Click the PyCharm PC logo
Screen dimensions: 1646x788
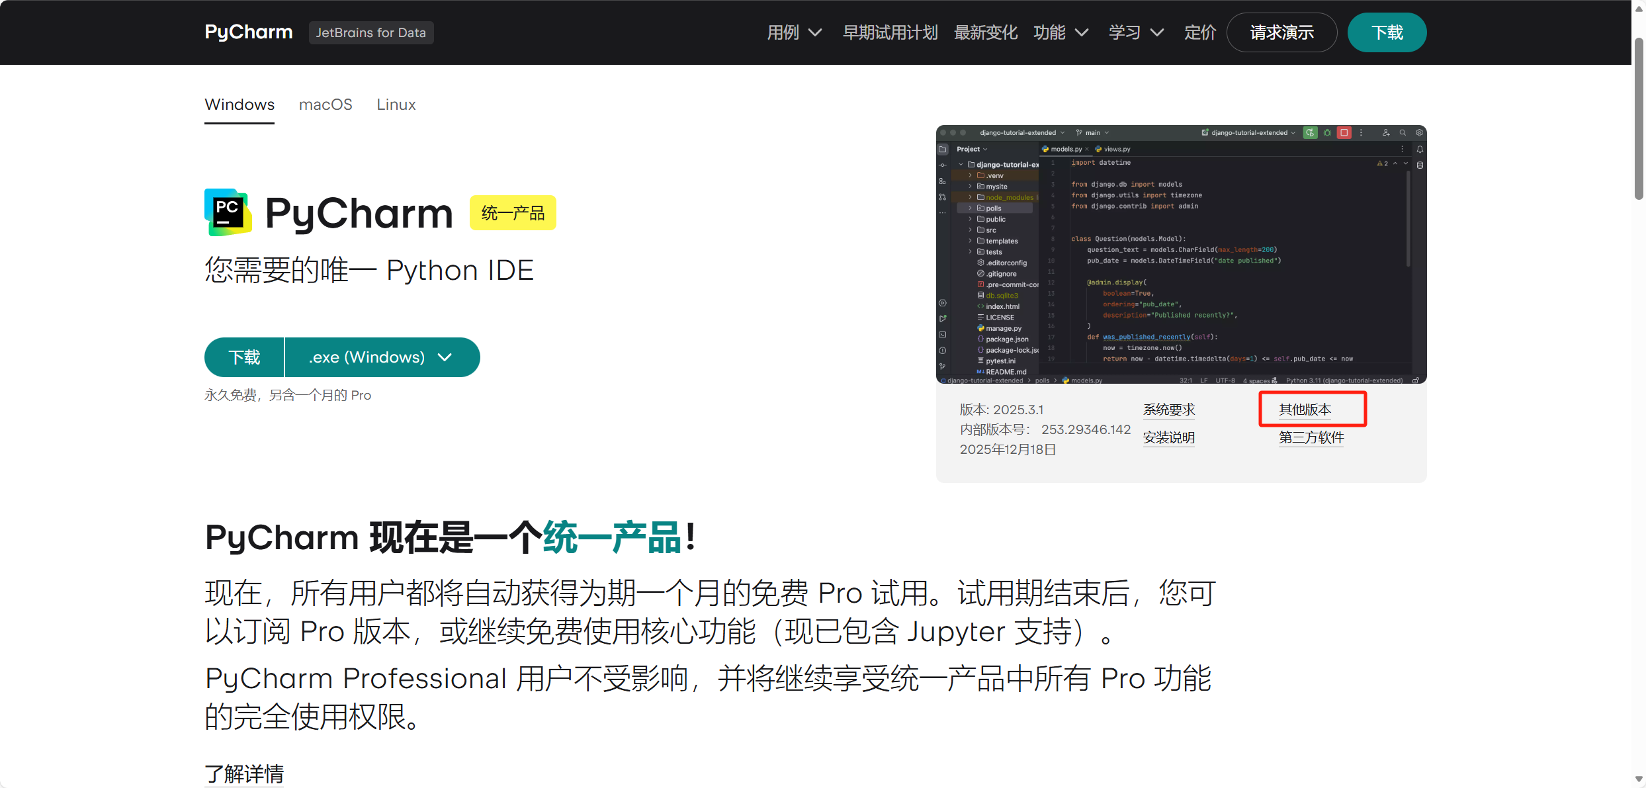[x=227, y=212]
